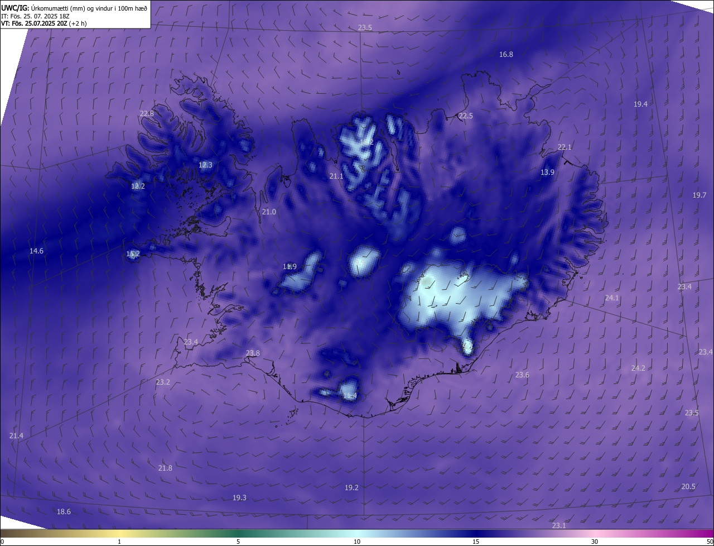Click the 21.1 value label
The height and width of the screenshot is (546, 714).
pyautogui.click(x=336, y=176)
